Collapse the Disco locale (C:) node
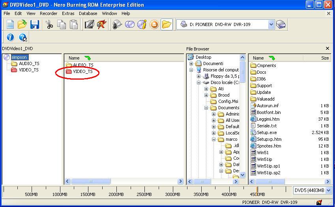This screenshot has height=207, width=335. (x=199, y=82)
